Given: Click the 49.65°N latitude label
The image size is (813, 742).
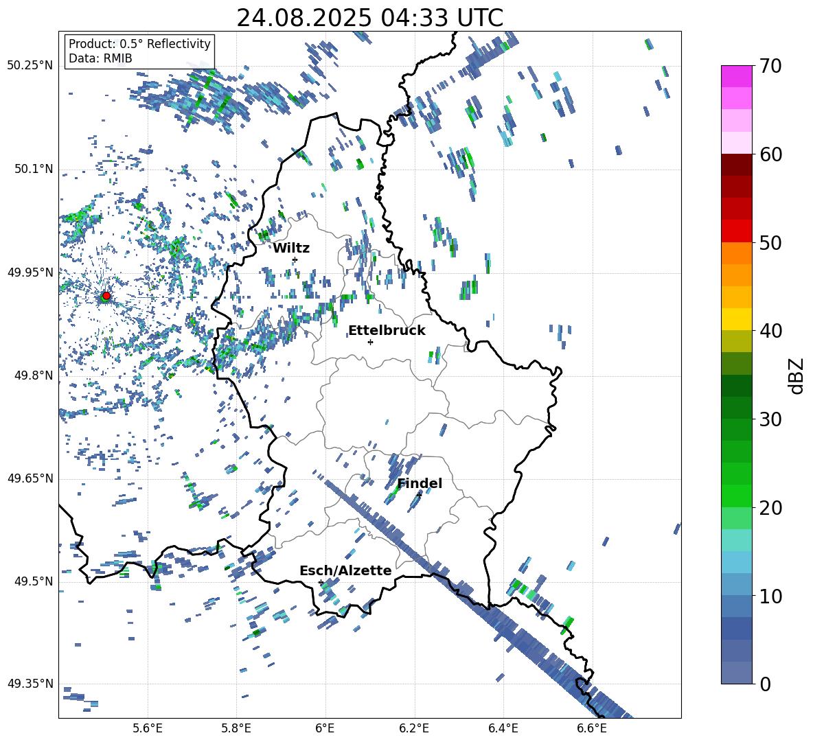Looking at the screenshot, I should pos(30,478).
